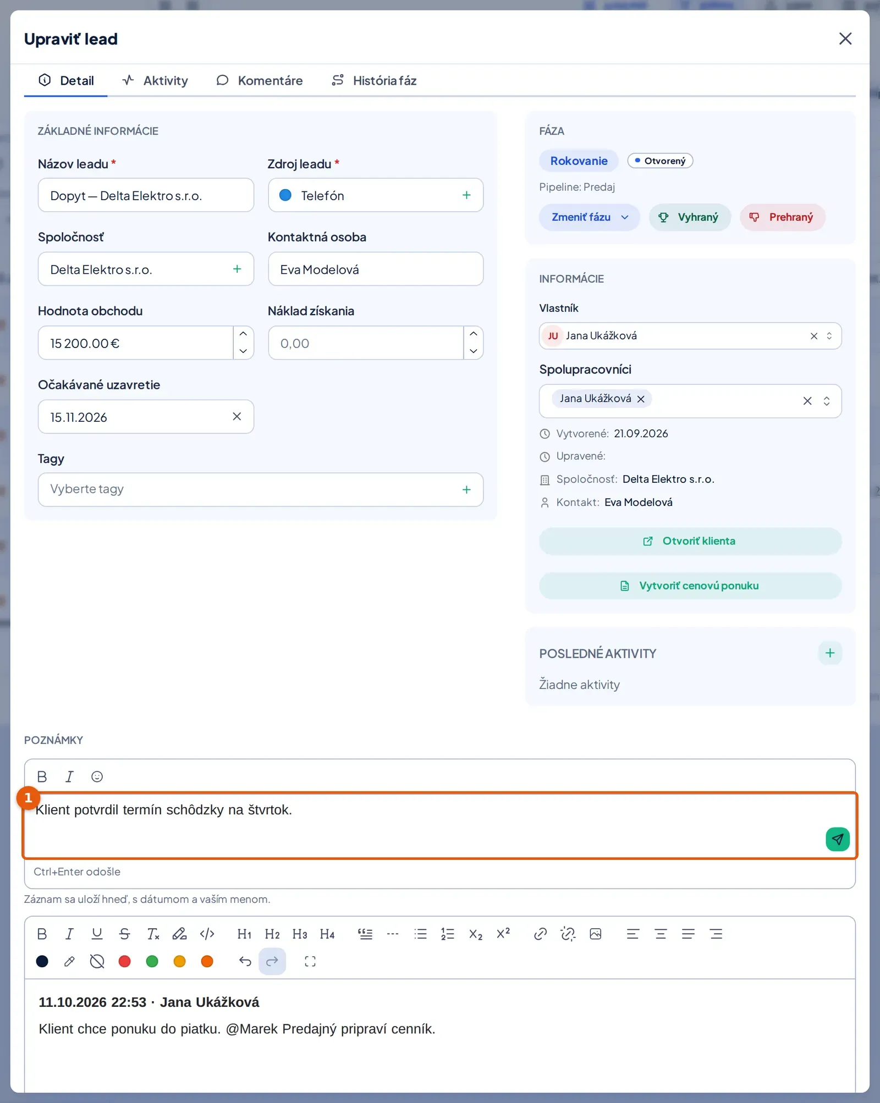Mark lead as Vyhraný
880x1103 pixels.
(x=690, y=217)
